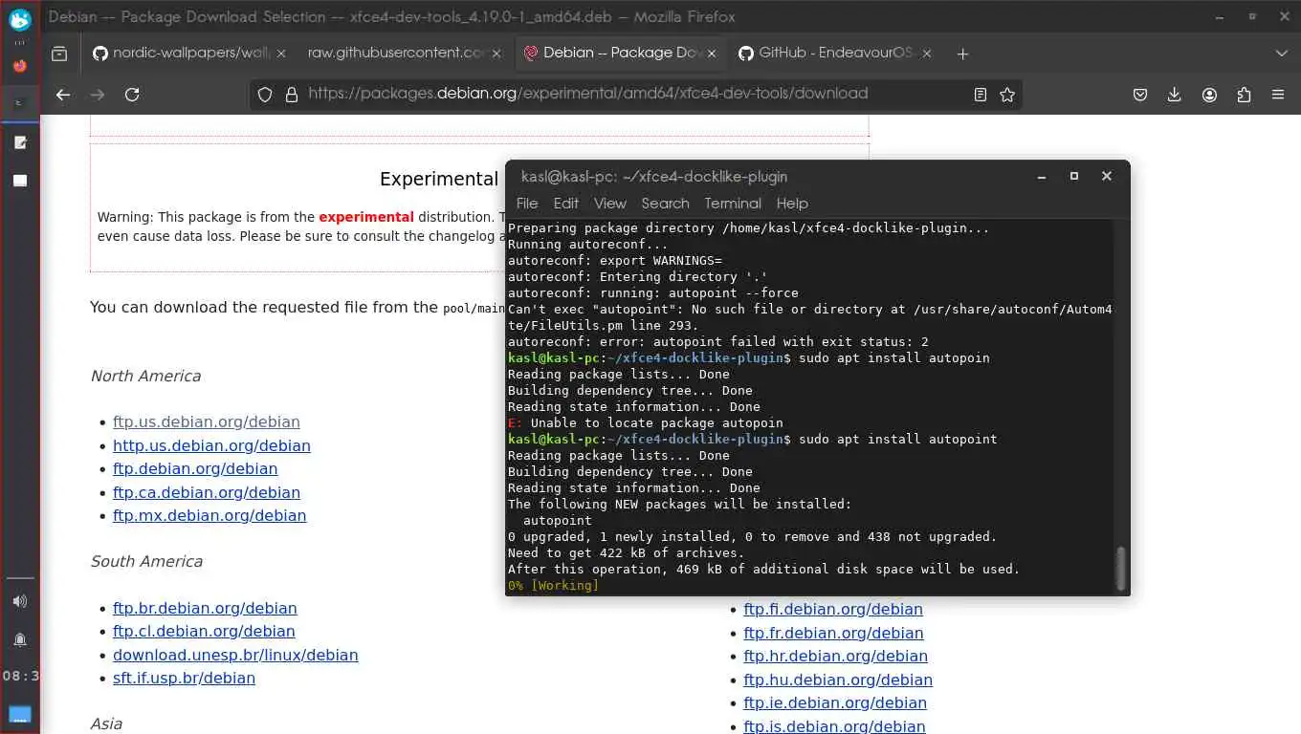Open terminal Search menu
The width and height of the screenshot is (1301, 734).
665,204
